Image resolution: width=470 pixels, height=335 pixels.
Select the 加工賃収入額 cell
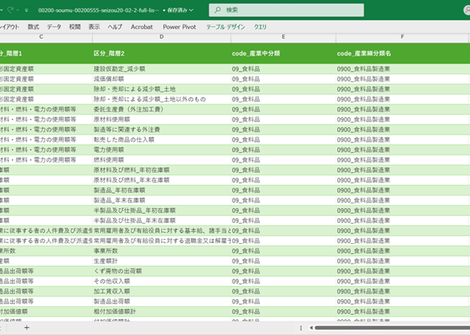pyautogui.click(x=162, y=291)
